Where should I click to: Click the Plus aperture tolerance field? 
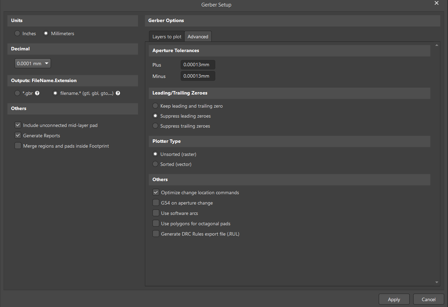coord(198,65)
